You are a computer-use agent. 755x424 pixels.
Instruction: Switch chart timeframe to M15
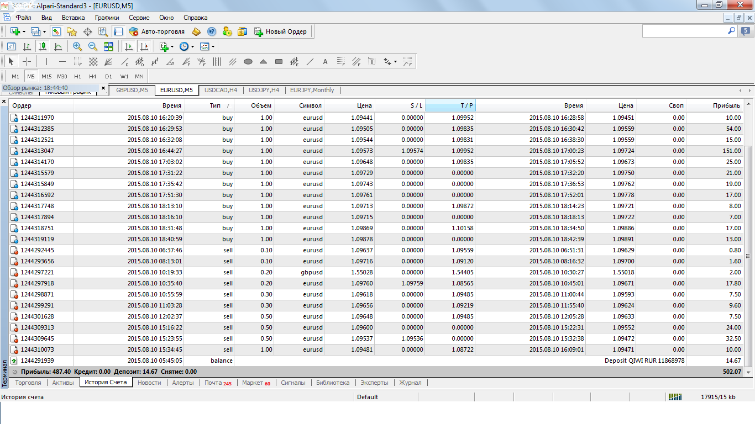[46, 77]
